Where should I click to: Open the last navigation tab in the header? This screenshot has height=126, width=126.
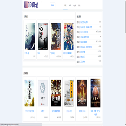click(79, 6)
